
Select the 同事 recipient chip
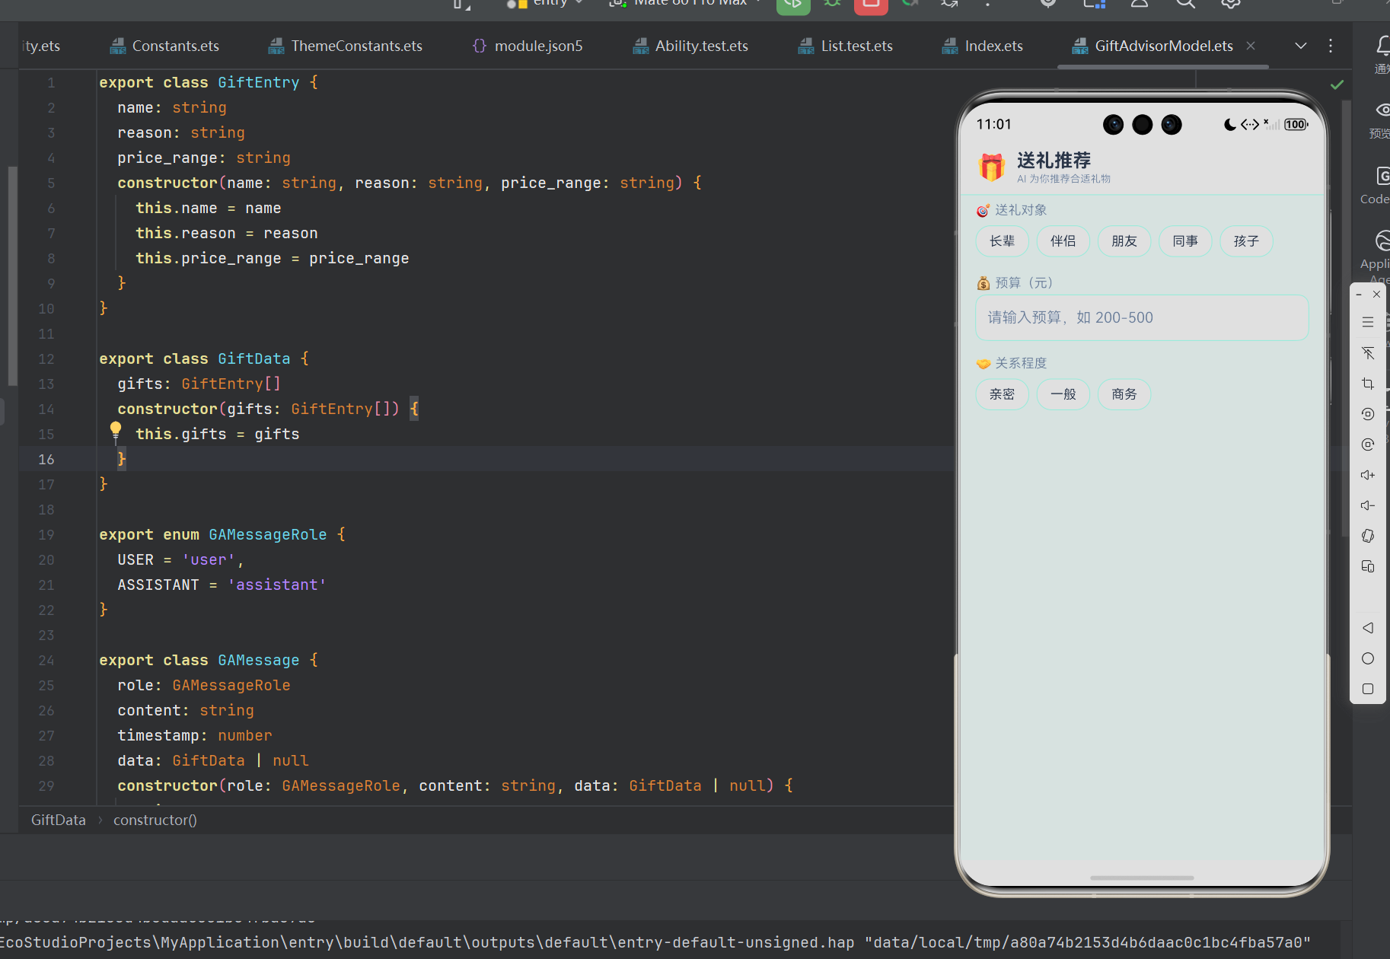(1184, 241)
